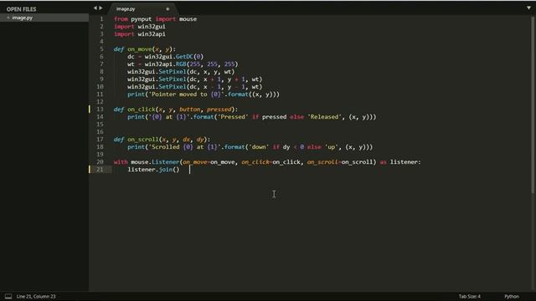Click the 'on_move' function name on line 5
Viewport: 536px width, 301px height.
pos(140,49)
